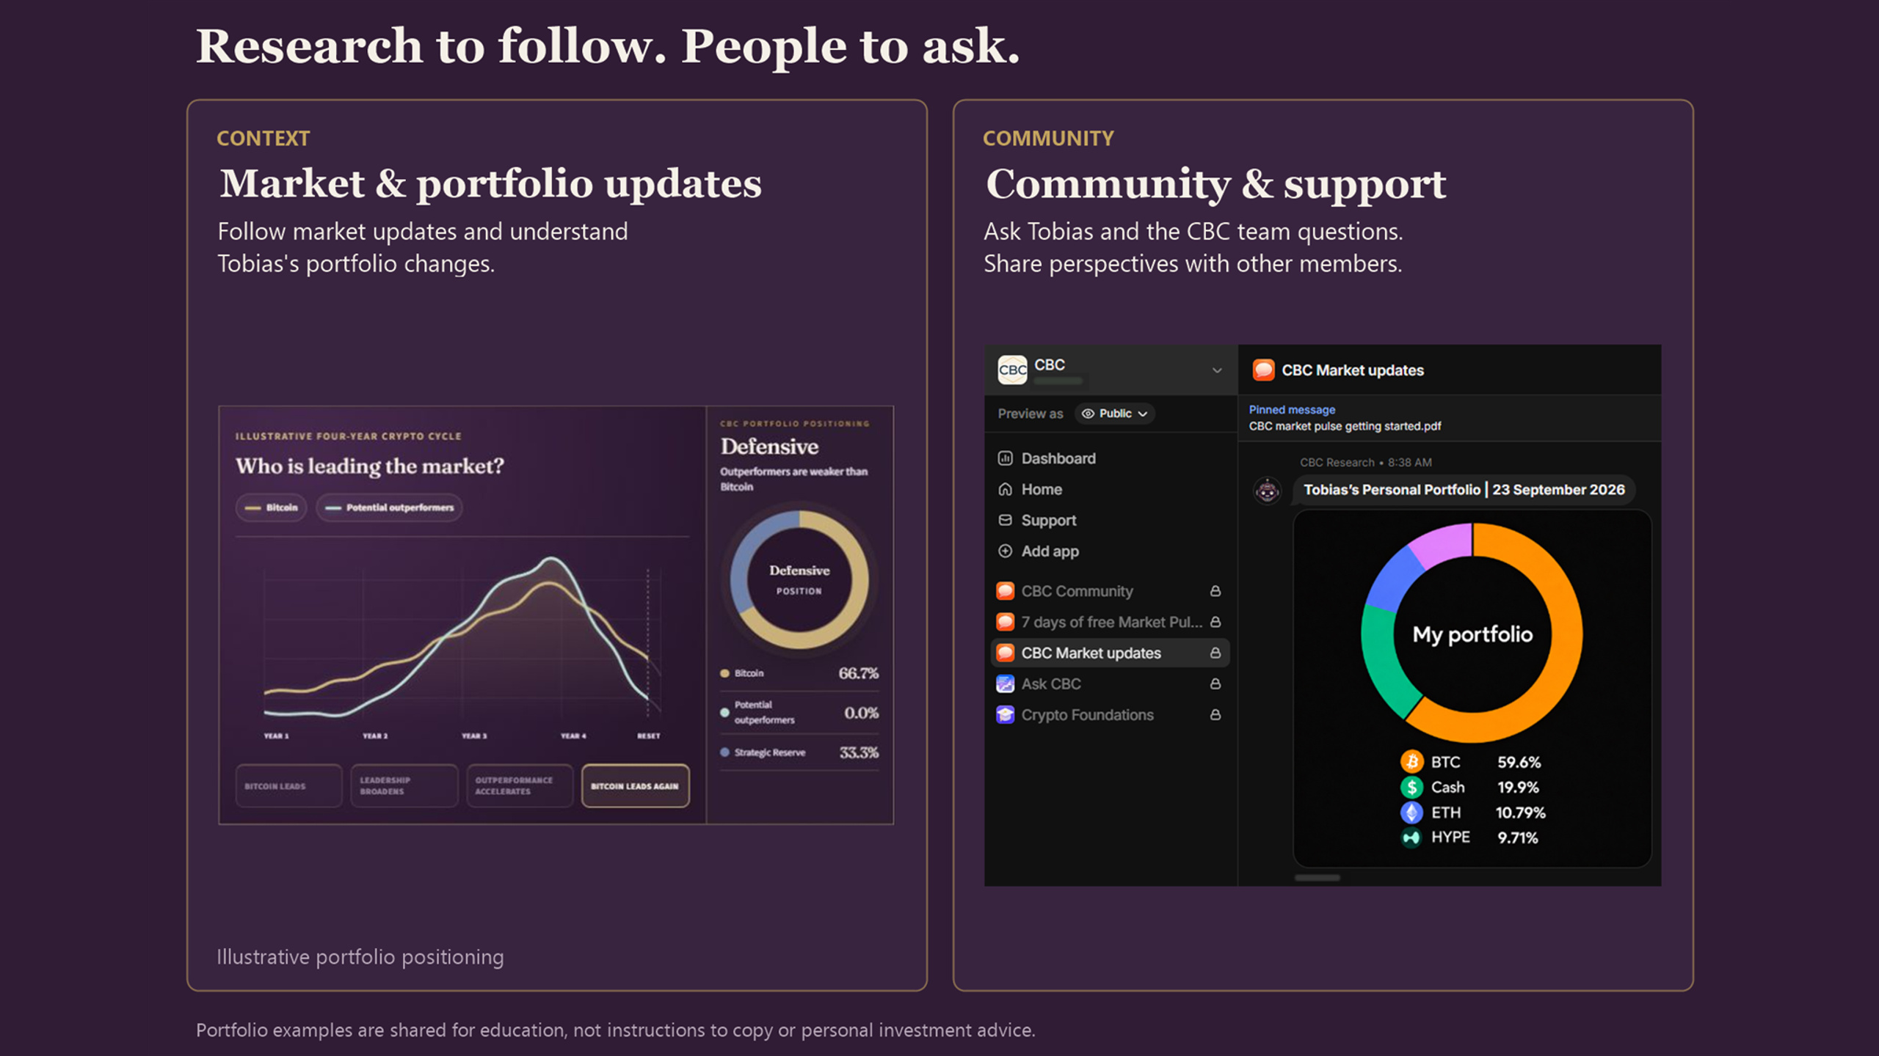Screen dimensions: 1879x1056
Task: Toggle the Bitcoin legend pill
Action: [272, 507]
